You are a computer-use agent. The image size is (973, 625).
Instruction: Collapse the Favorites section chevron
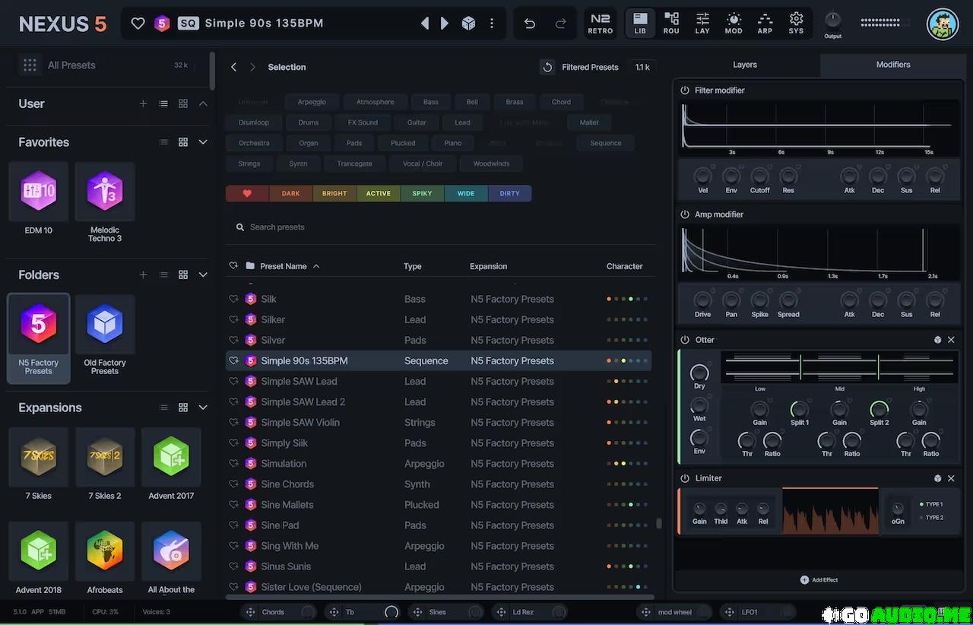click(x=203, y=142)
